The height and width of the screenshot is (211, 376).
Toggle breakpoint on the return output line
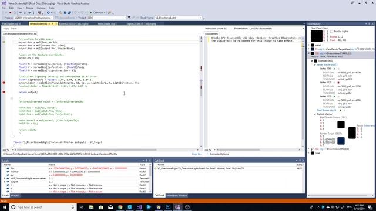4,92
